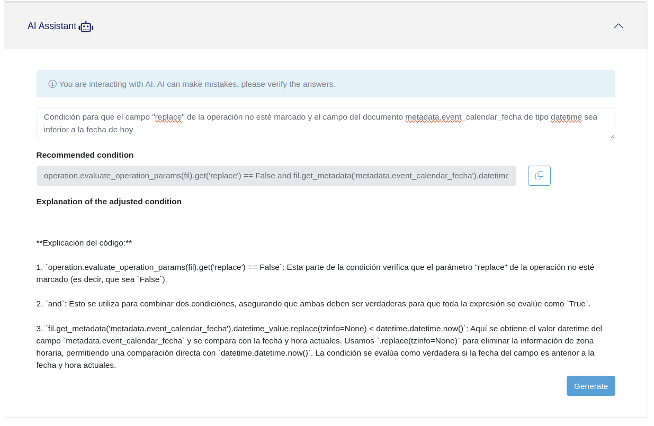Screen dimensions: 654x426
Task: Click inside the recommended condition field
Action: click(276, 176)
